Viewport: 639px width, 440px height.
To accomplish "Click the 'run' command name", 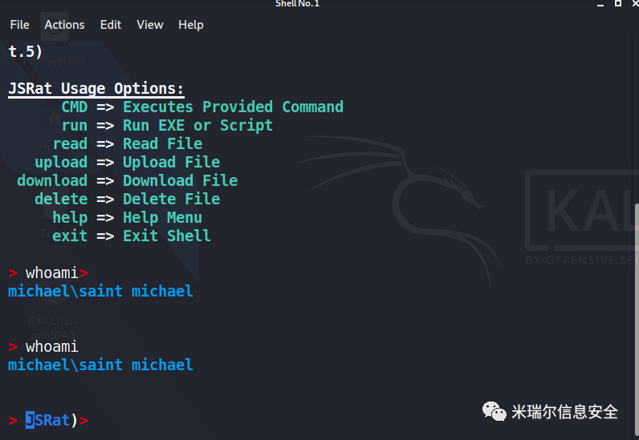I will 74,125.
